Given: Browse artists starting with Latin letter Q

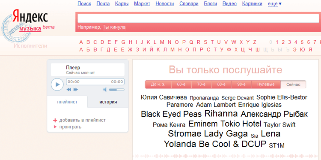Looking at the screenshot, I should click(191, 42).
